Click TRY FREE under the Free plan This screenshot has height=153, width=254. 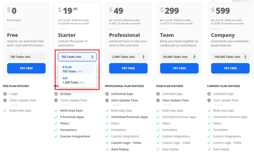[26, 68]
